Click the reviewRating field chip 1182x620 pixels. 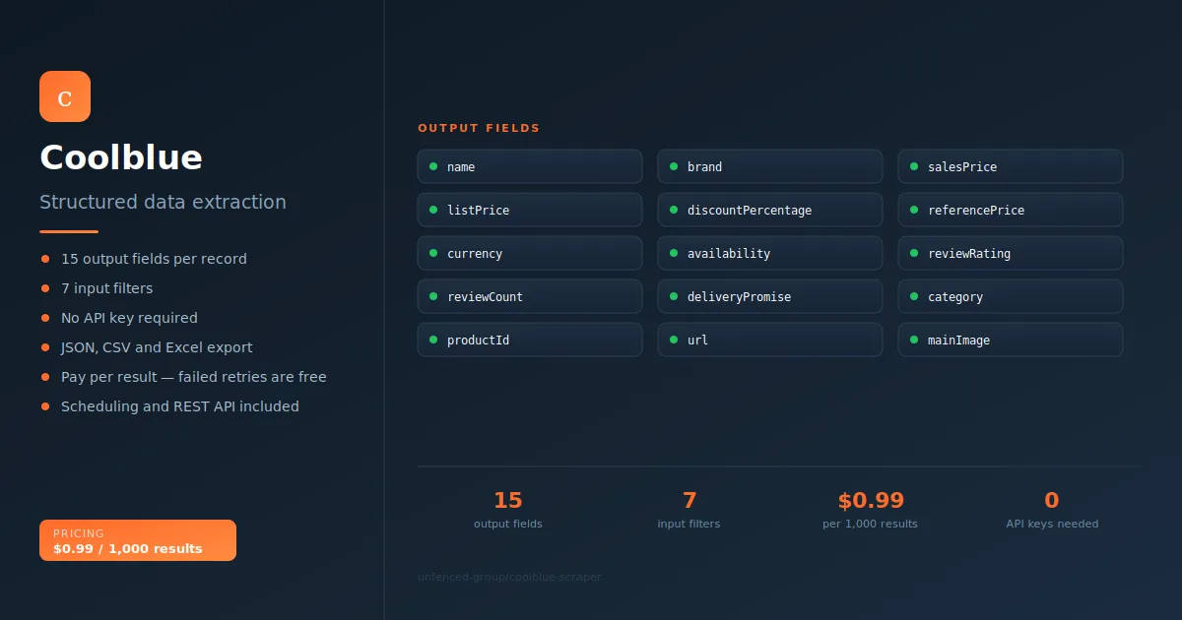(1011, 253)
